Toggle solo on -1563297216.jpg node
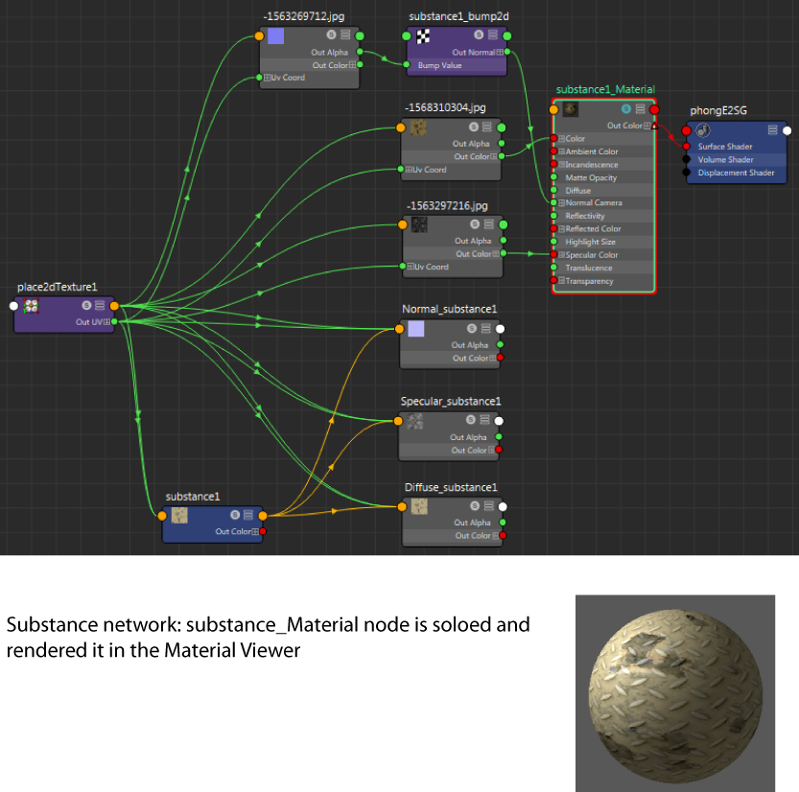Image resolution: width=799 pixels, height=792 pixels. point(475,223)
